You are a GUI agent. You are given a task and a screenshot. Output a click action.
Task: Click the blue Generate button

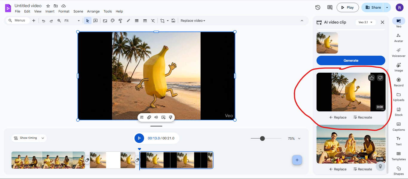(x=351, y=60)
